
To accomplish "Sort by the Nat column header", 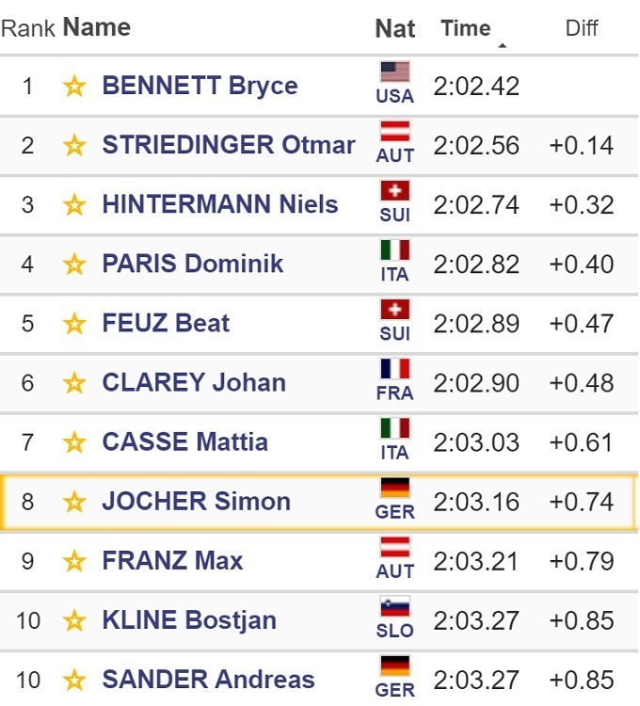I will click(x=394, y=28).
